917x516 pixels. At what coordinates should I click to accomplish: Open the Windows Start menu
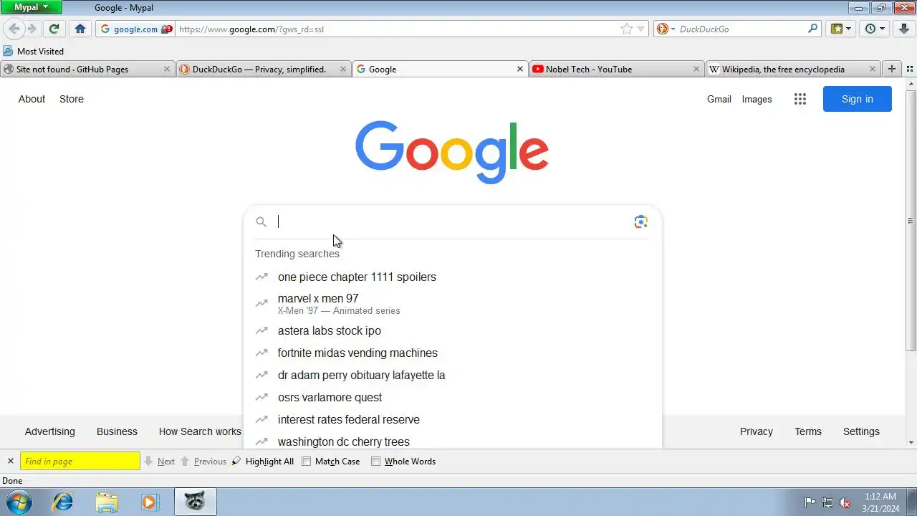coord(19,502)
